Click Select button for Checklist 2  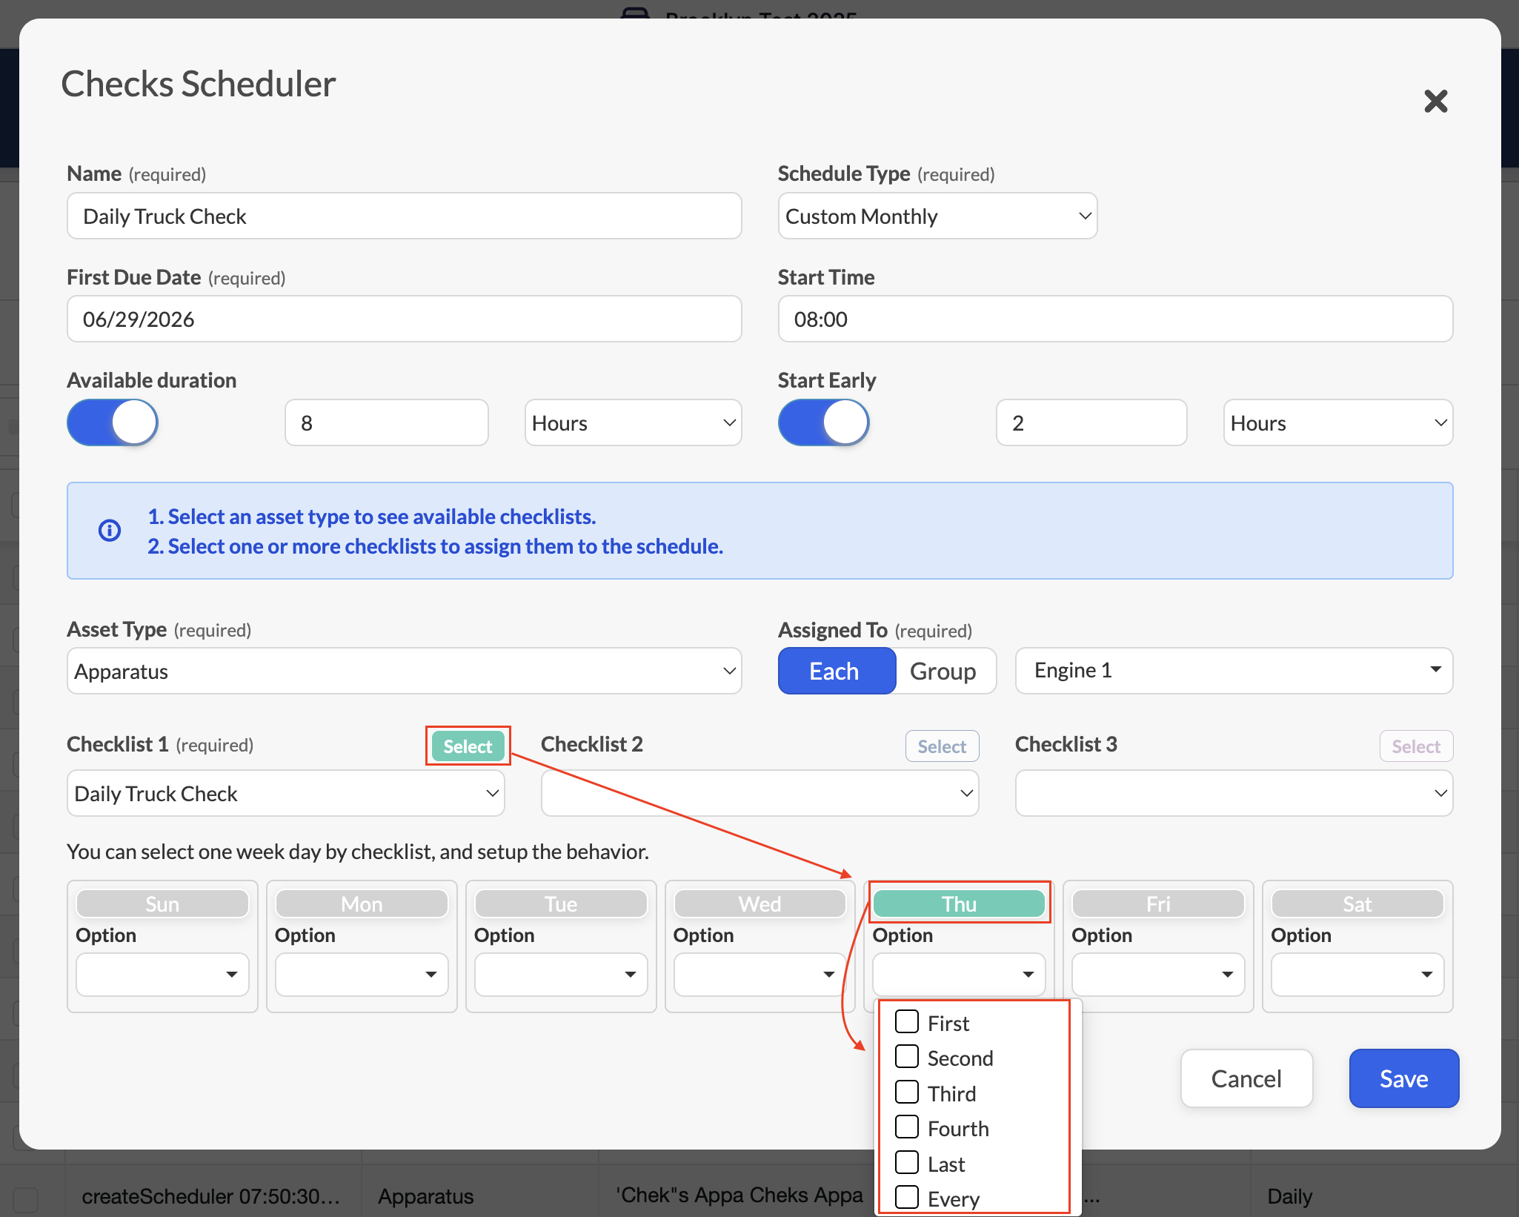pyautogui.click(x=942, y=746)
